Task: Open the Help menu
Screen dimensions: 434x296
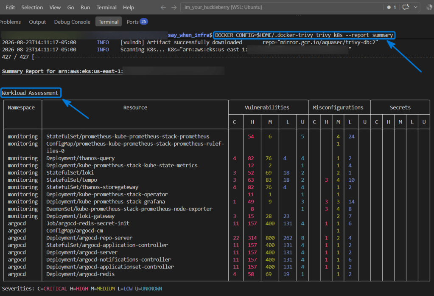Action: [129, 8]
